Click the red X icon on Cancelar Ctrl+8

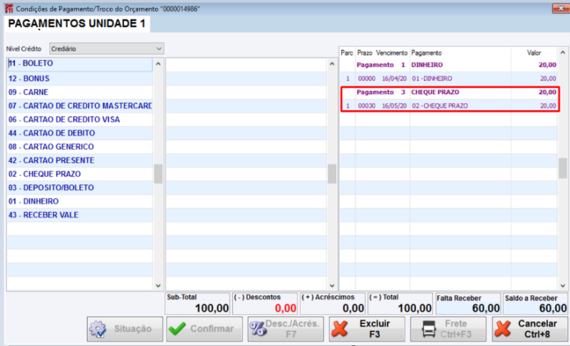(x=503, y=329)
